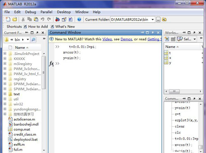Select ezplot3(x,y, entry in Command History

[186, 120]
